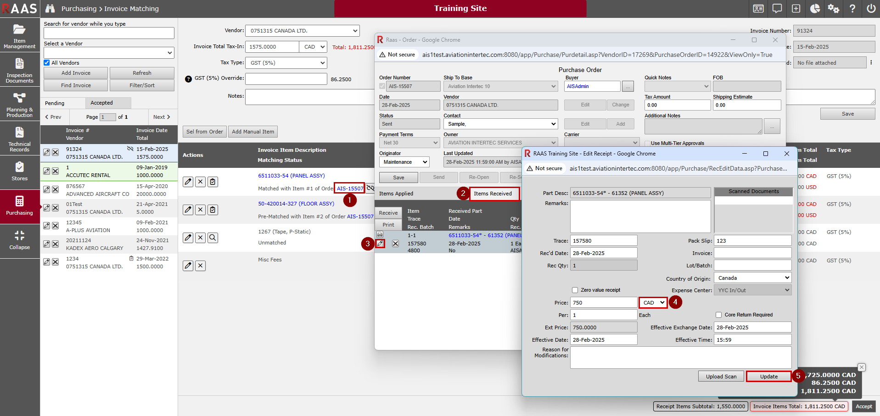Click the magnifier icon for Tape item
Image resolution: width=880 pixels, height=416 pixels.
click(213, 238)
